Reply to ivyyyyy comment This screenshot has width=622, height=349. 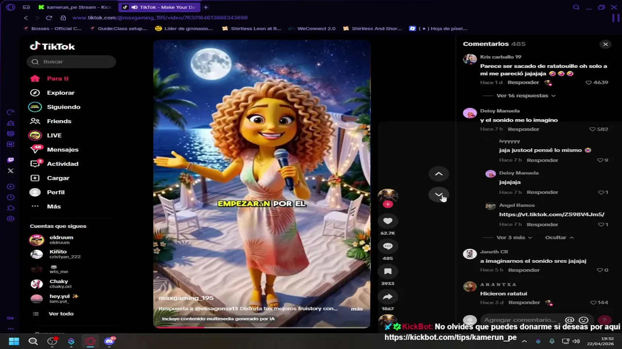[542, 160]
